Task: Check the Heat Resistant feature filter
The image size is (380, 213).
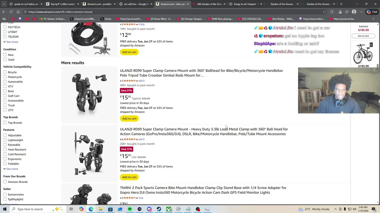Action: click(5, 149)
